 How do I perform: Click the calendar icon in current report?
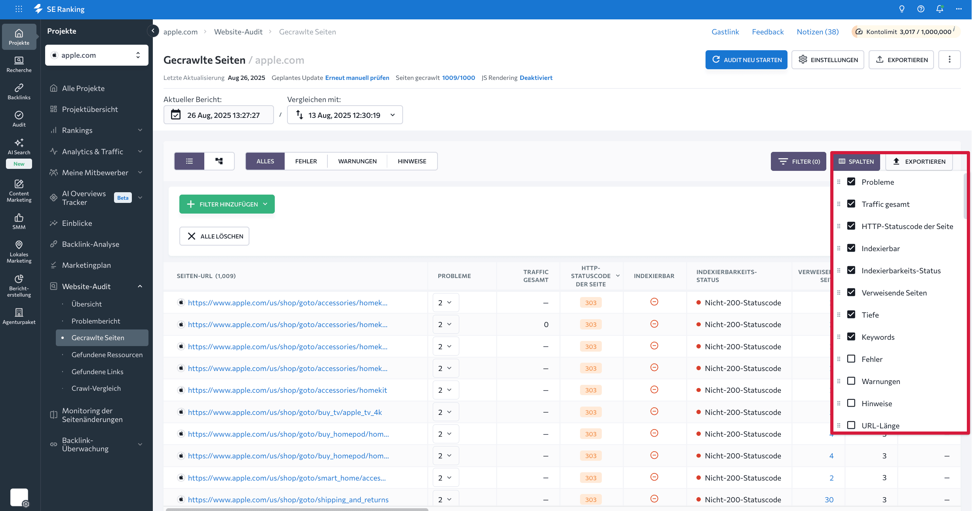pyautogui.click(x=176, y=115)
